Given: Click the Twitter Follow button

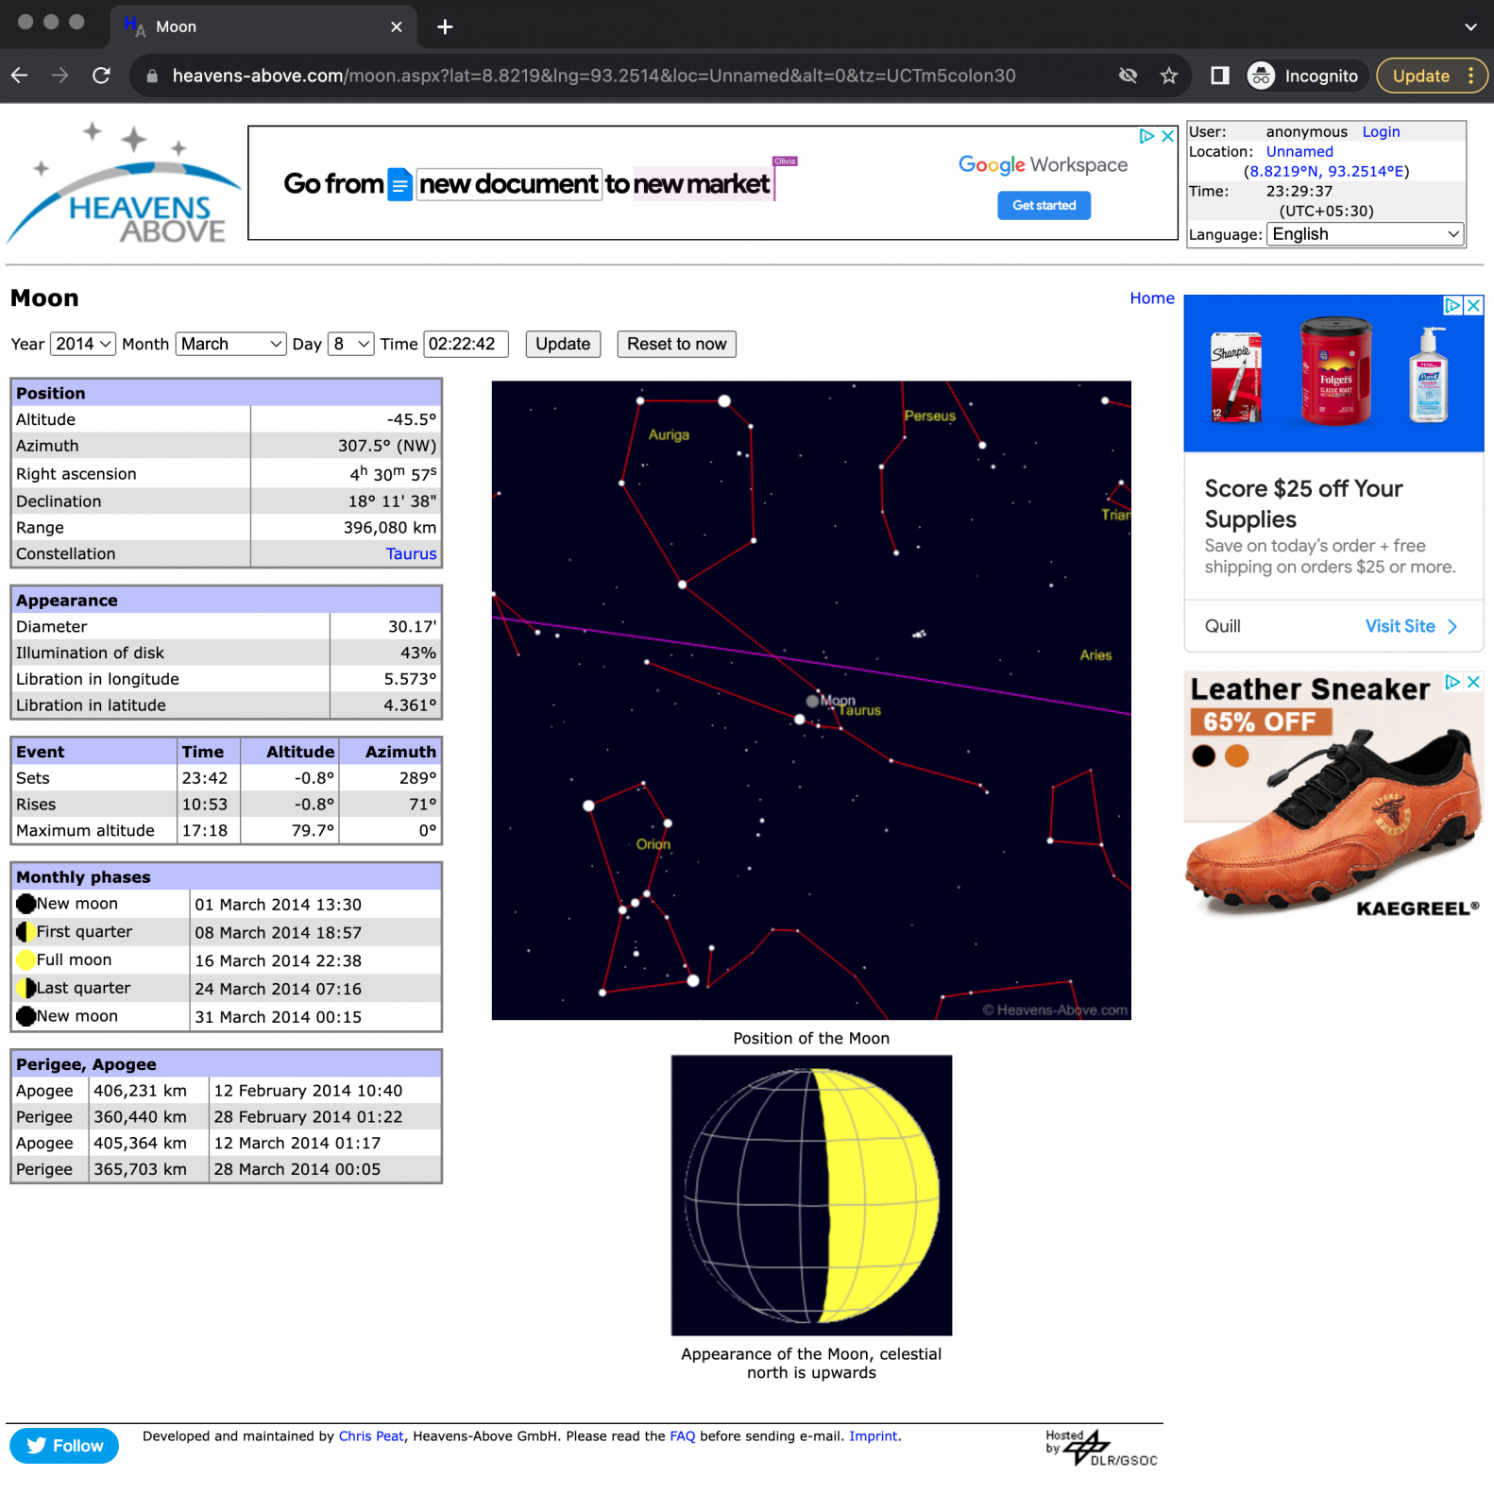Looking at the screenshot, I should (x=64, y=1446).
